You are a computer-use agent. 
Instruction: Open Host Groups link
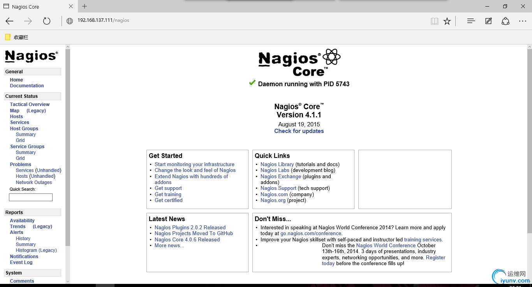pyautogui.click(x=24, y=129)
